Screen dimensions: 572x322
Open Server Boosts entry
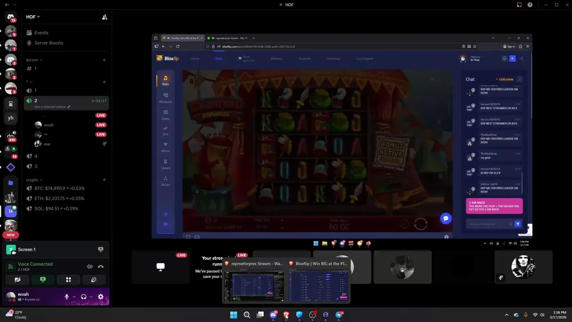pyautogui.click(x=49, y=43)
